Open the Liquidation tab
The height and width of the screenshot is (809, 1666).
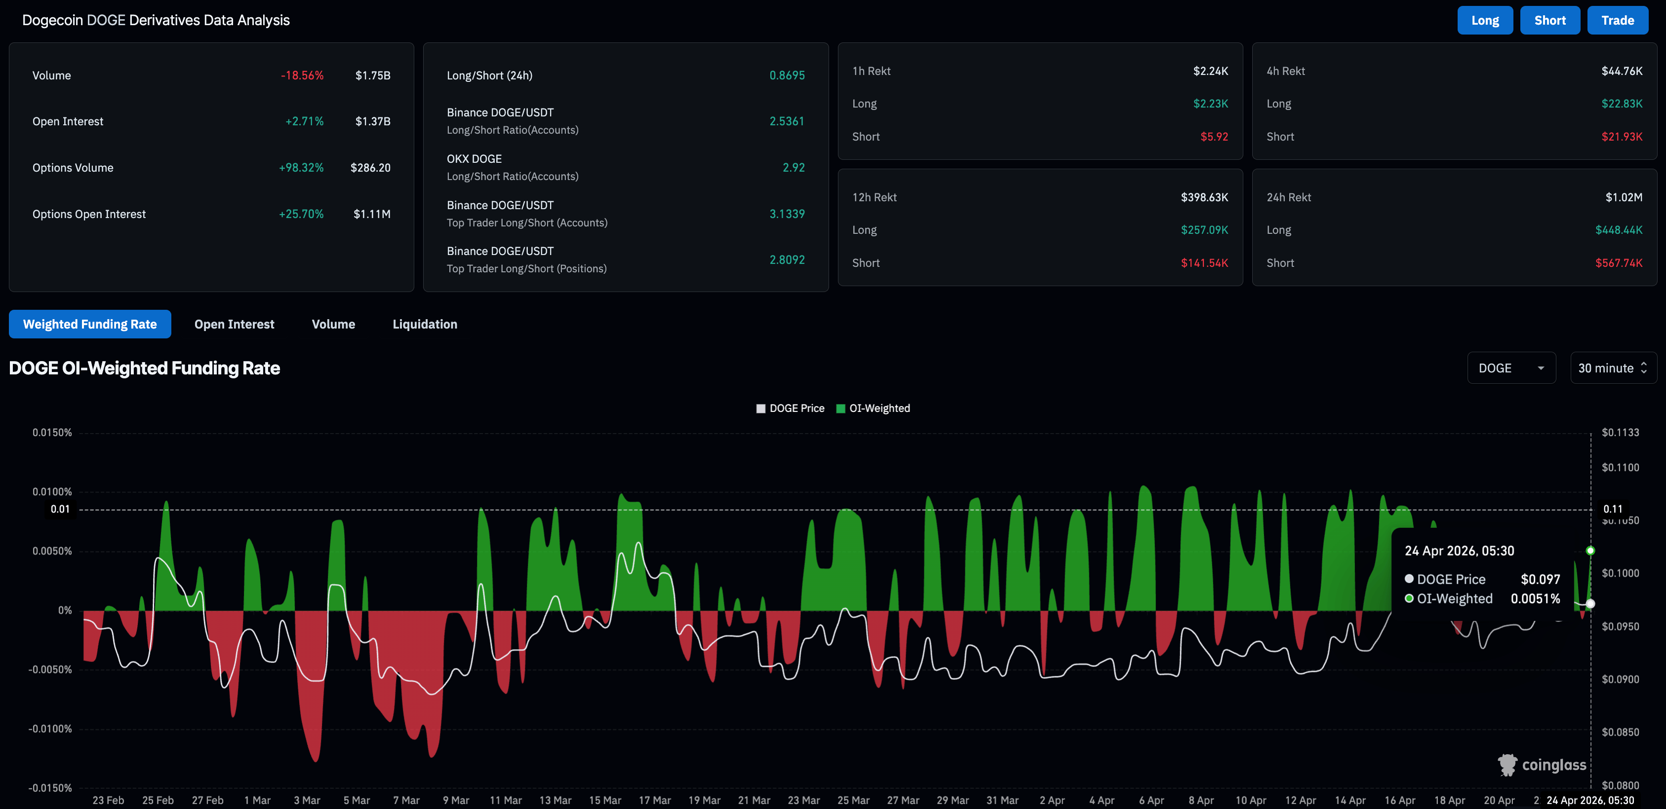[x=424, y=325]
